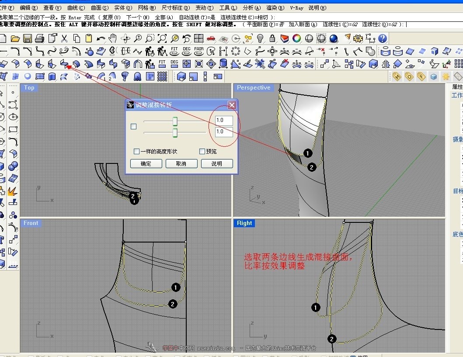The image size is (463, 357).
Task: Open Options with the gear icon
Action: coord(358,38)
